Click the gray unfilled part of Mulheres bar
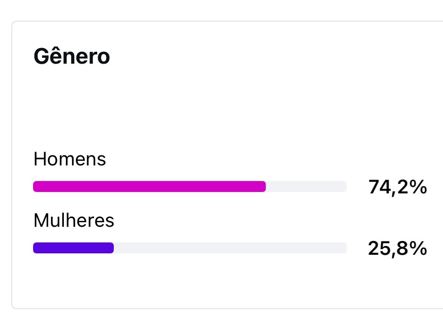This screenshot has height=323, width=443. [x=230, y=248]
